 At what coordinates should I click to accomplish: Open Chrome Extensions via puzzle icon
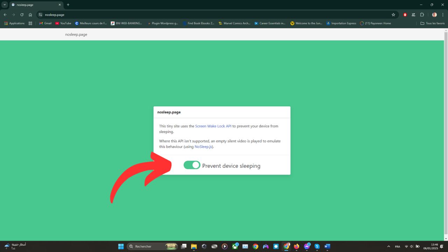point(422,15)
